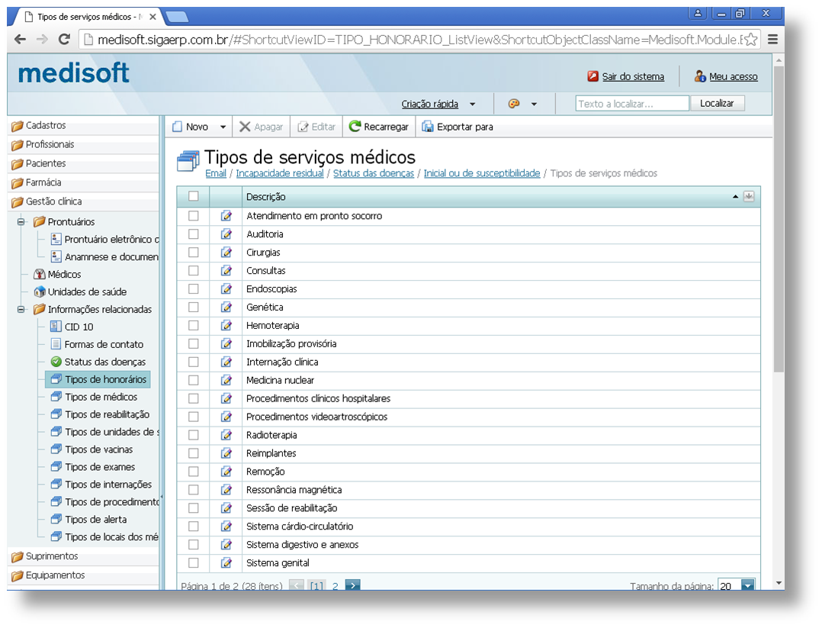The height and width of the screenshot is (628, 822).
Task: Open edit icon for Cirurgias row
Action: tap(226, 253)
